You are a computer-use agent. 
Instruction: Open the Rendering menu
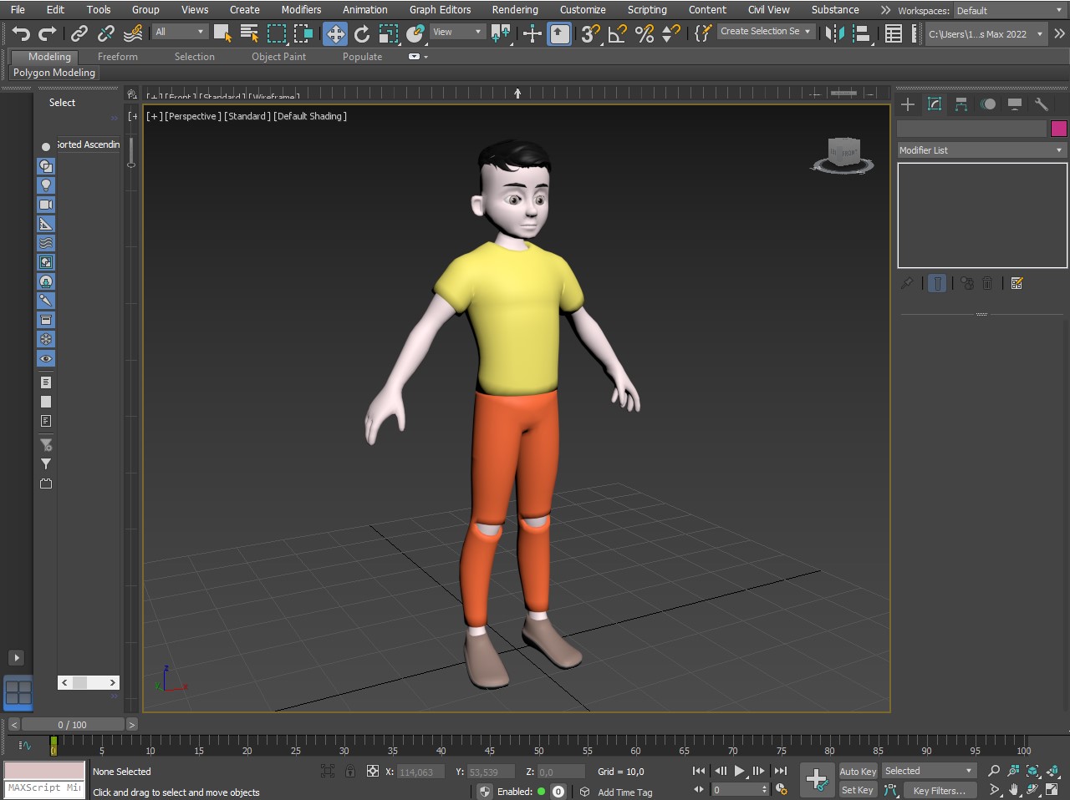pos(514,10)
